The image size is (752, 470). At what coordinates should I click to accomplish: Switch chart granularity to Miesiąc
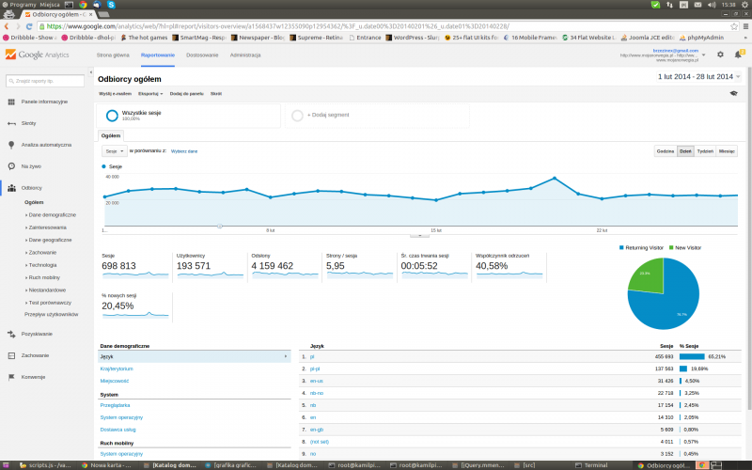[728, 150]
